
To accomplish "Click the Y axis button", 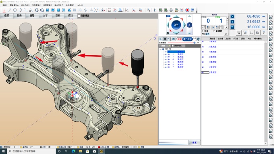I will (x=232, y=22).
